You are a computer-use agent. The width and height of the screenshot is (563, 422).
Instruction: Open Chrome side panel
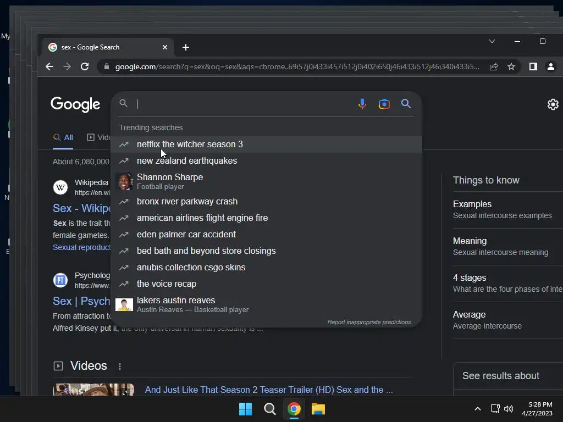[x=533, y=66]
